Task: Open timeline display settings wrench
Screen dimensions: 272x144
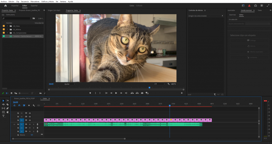Action: [34, 105]
